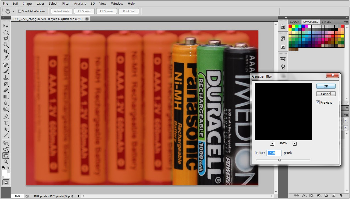Select the Type tool
This screenshot has width=350, height=199.
coord(6,123)
